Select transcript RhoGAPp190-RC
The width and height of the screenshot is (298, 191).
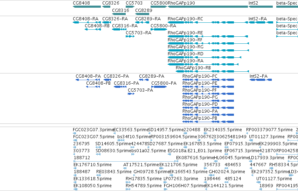(x=208, y=22)
